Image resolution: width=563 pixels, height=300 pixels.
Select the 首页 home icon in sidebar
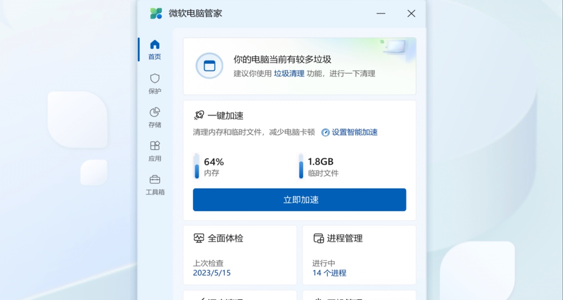154,43
